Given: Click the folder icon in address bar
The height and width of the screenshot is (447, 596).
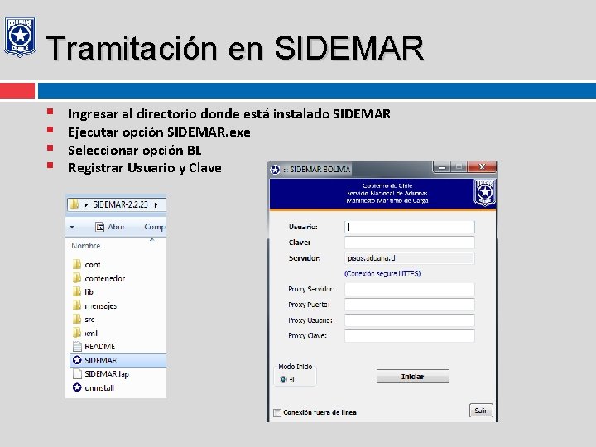Looking at the screenshot, I should point(74,204).
